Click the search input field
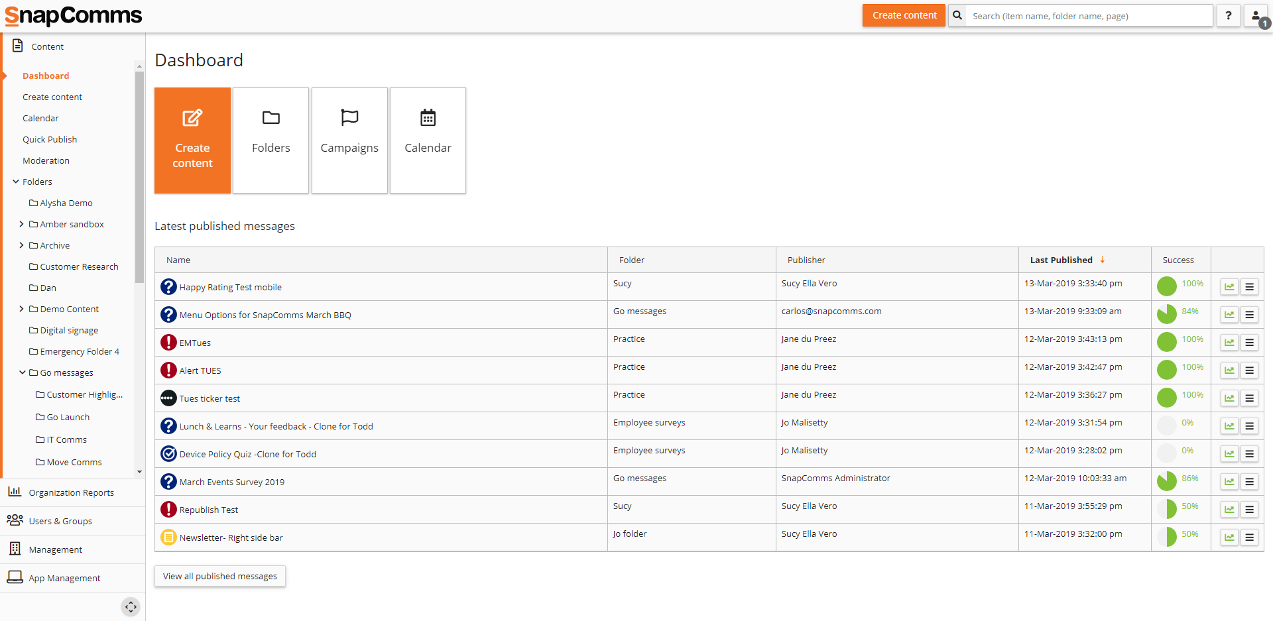Viewport: 1273px width, 621px height. pyautogui.click(x=1089, y=15)
